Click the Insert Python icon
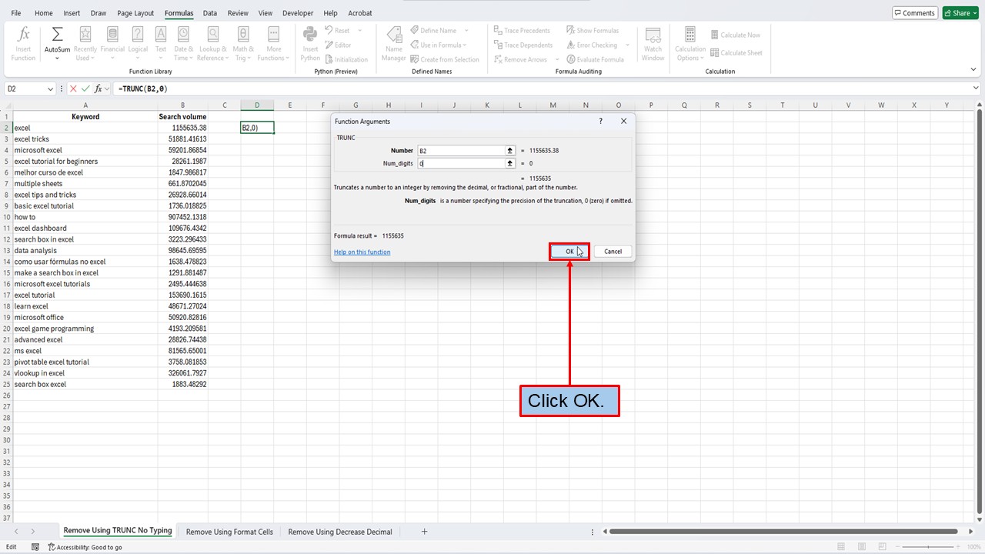Viewport: 985px width, 554px height. [309, 42]
